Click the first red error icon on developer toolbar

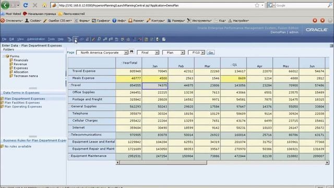pos(315,20)
